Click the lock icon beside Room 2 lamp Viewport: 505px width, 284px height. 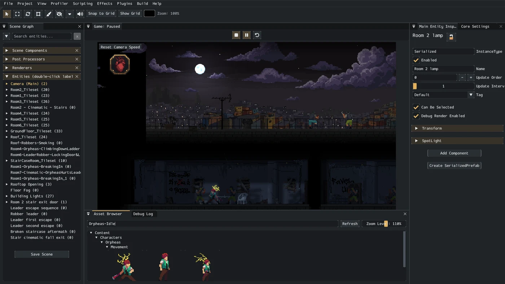(x=451, y=37)
